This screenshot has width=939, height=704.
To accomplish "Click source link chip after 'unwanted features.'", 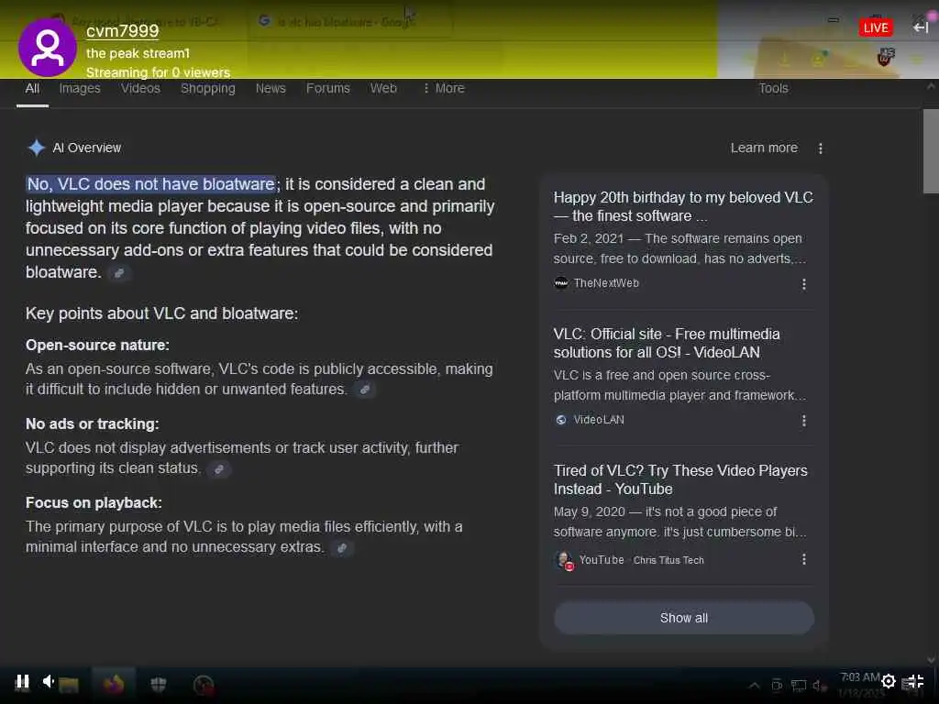I will pyautogui.click(x=365, y=390).
